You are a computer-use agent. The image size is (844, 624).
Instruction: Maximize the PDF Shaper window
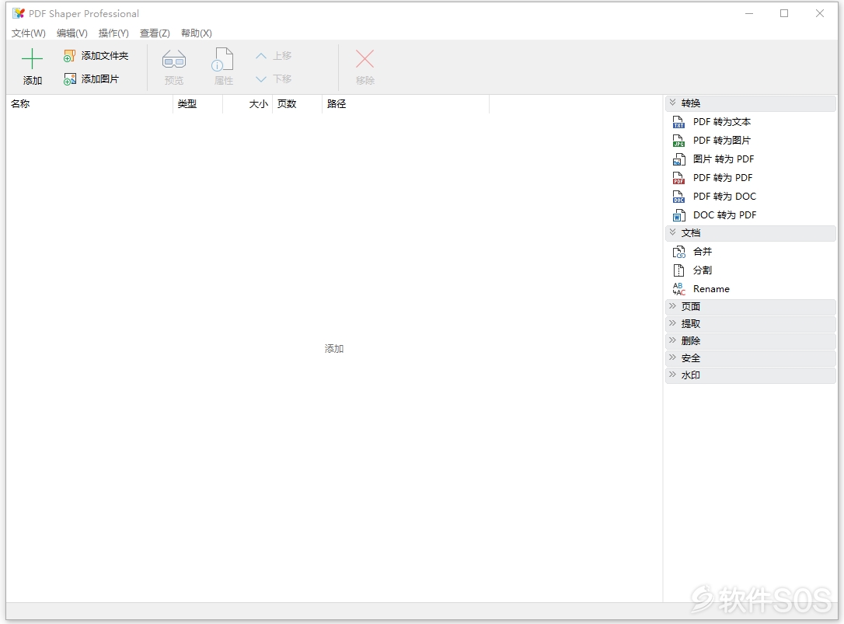coord(784,13)
